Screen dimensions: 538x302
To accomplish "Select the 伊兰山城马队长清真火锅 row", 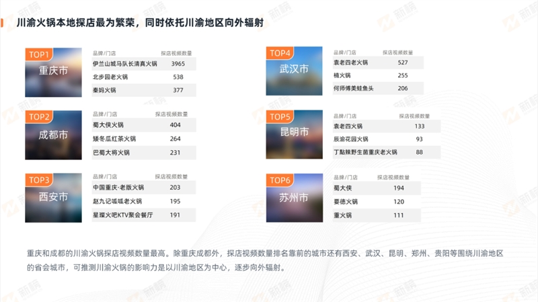I will pyautogui.click(x=143, y=64).
